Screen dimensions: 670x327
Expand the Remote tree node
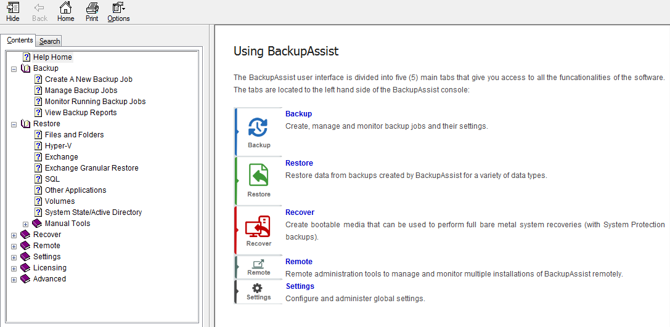coord(14,246)
